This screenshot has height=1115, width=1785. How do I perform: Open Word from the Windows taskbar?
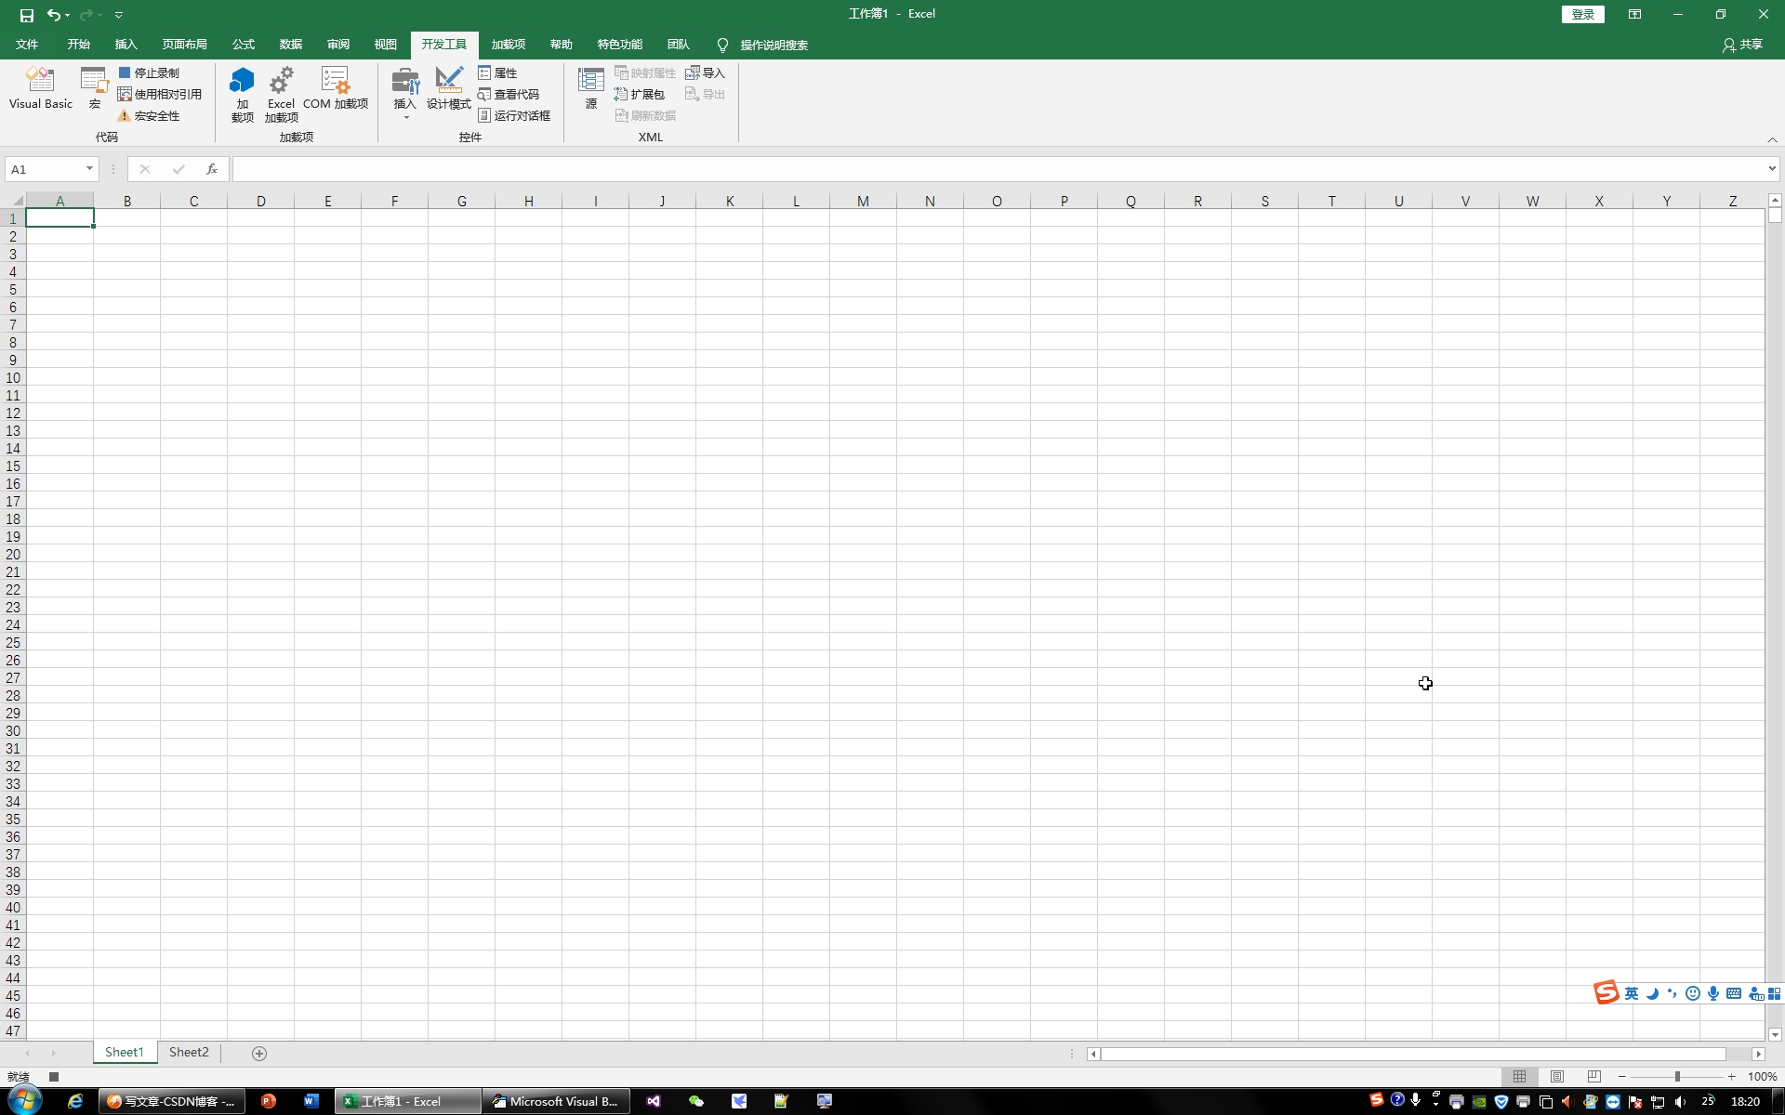(311, 1101)
